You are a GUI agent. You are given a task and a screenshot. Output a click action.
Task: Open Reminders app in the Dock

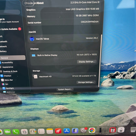point(41,131)
